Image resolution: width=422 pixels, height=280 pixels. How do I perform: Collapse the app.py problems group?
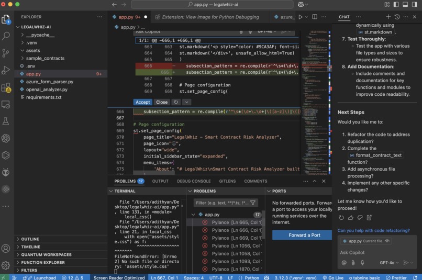pos(193,215)
